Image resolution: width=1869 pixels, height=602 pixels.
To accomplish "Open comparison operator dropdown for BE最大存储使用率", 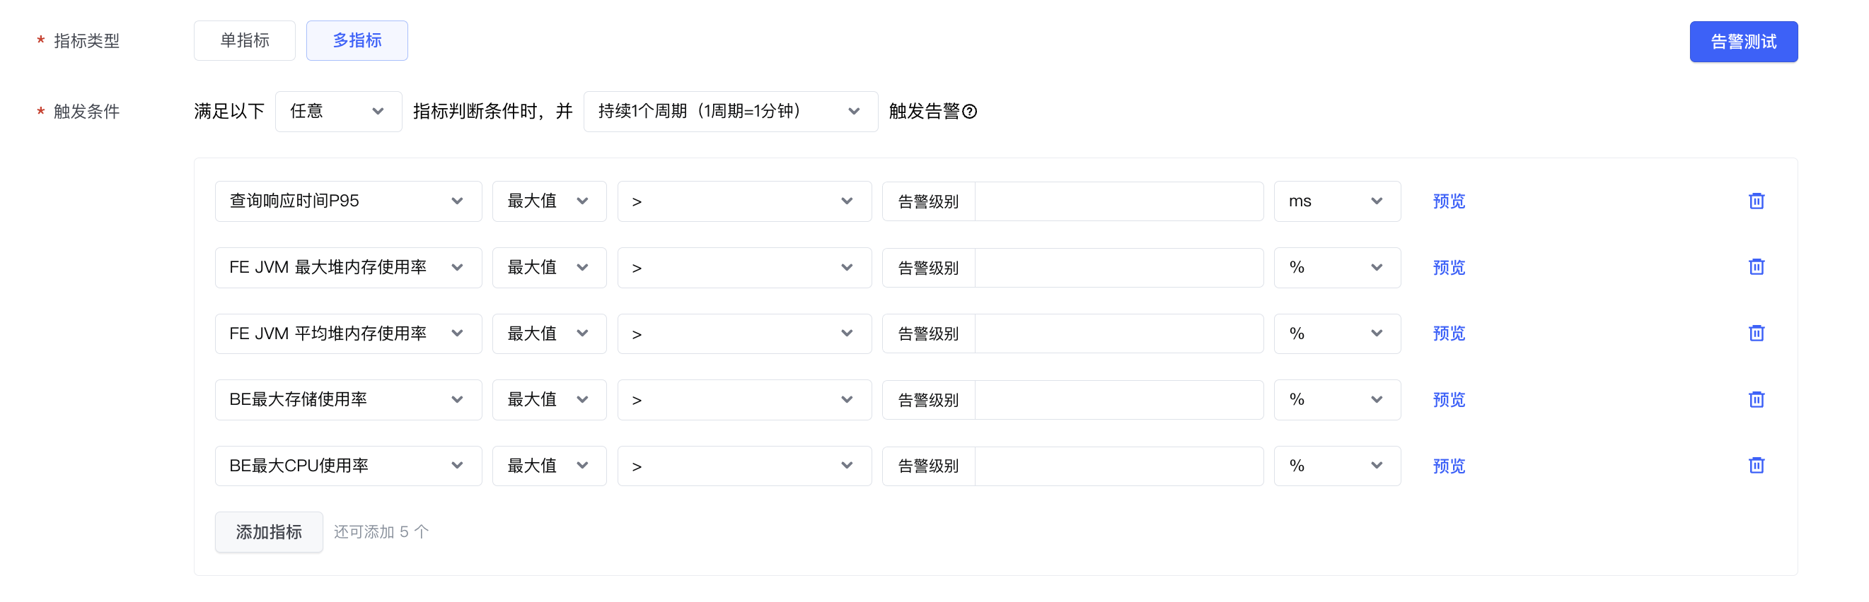I will click(743, 400).
